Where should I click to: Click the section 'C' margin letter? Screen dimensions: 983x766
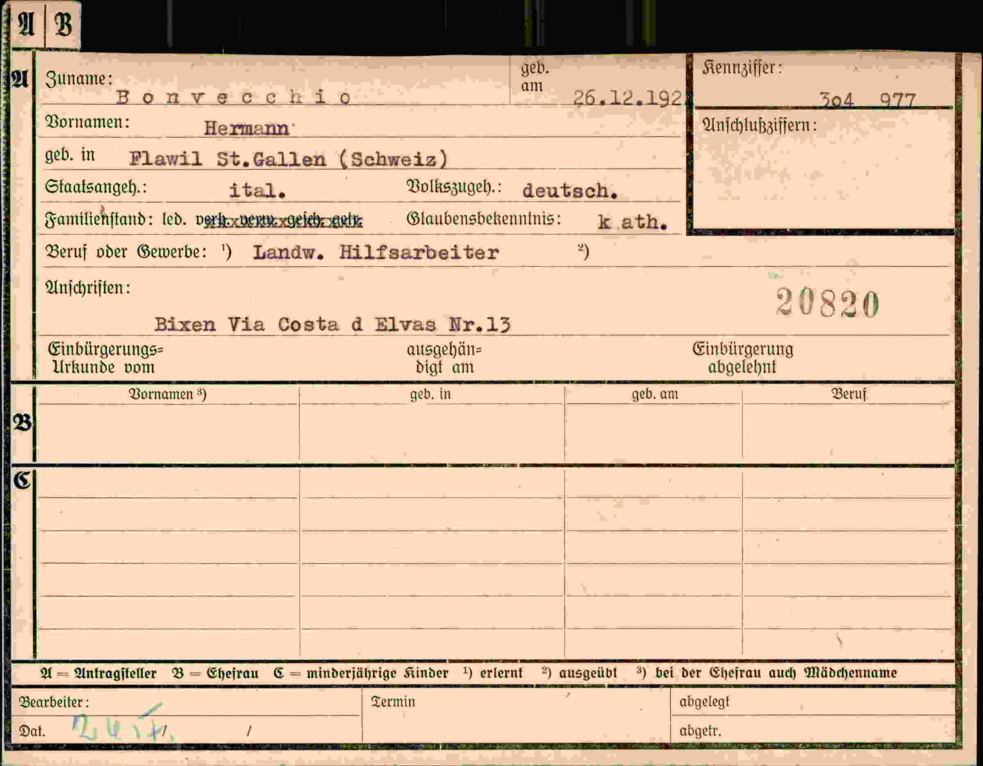click(x=22, y=480)
